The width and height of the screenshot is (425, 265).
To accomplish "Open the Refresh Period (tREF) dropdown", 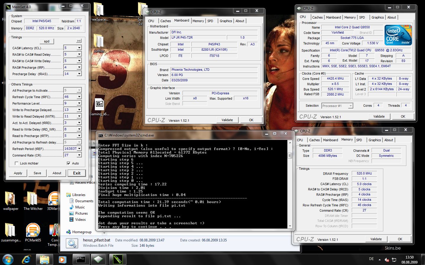I will click(x=79, y=149).
